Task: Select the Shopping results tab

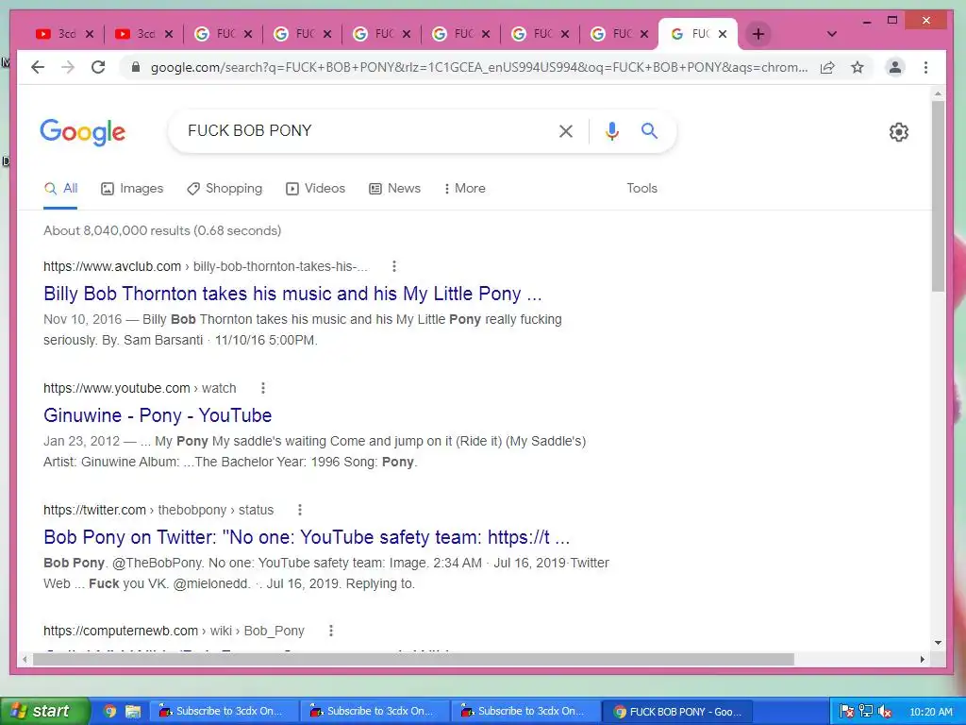Action: click(x=225, y=188)
